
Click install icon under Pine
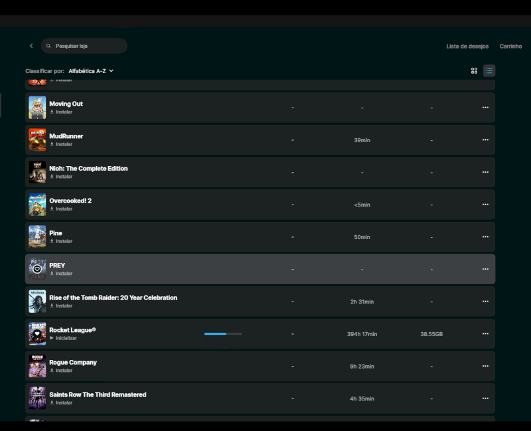coord(52,241)
